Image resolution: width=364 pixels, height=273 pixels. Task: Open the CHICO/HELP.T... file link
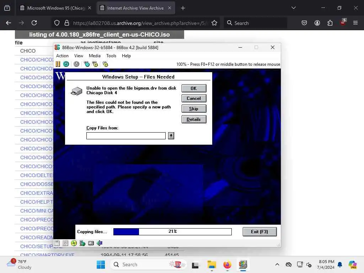coord(37,202)
